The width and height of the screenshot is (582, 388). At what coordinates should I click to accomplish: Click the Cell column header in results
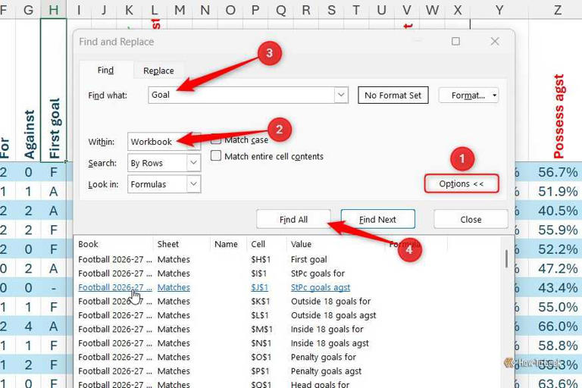point(266,244)
